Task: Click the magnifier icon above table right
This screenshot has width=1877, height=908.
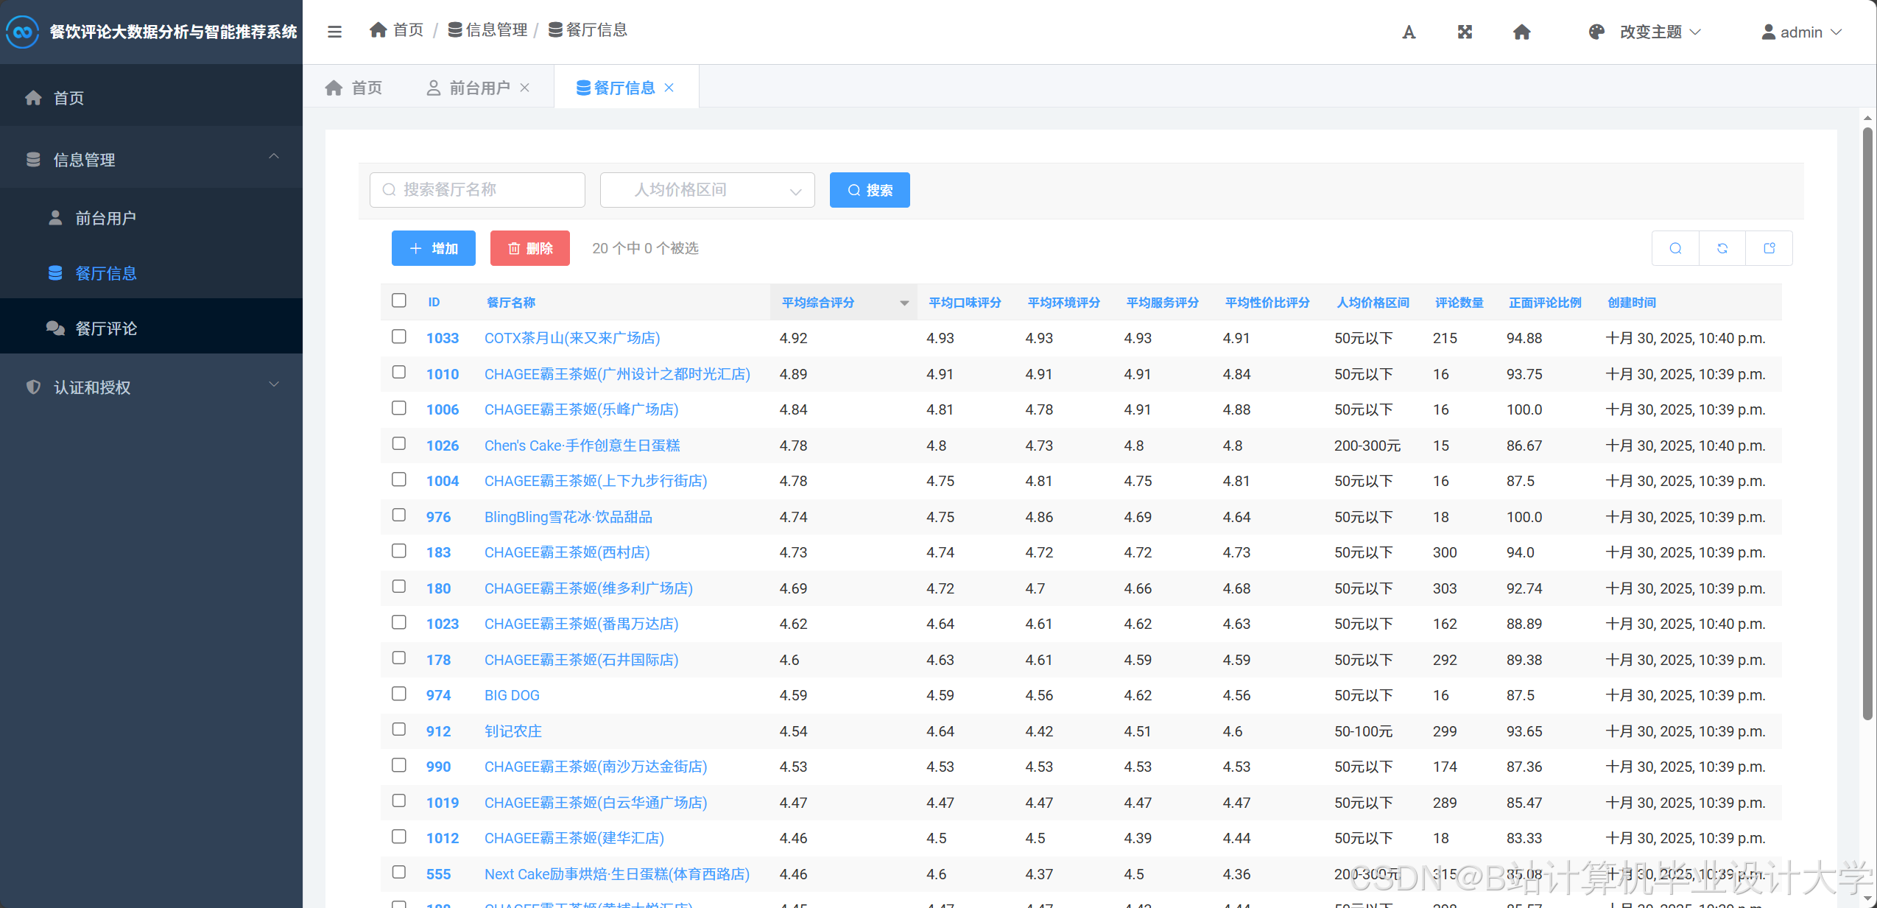Action: (x=1675, y=248)
